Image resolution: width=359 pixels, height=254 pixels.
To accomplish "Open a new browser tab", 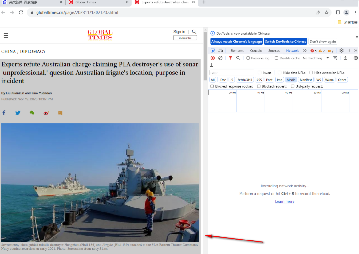I will click(204, 2).
